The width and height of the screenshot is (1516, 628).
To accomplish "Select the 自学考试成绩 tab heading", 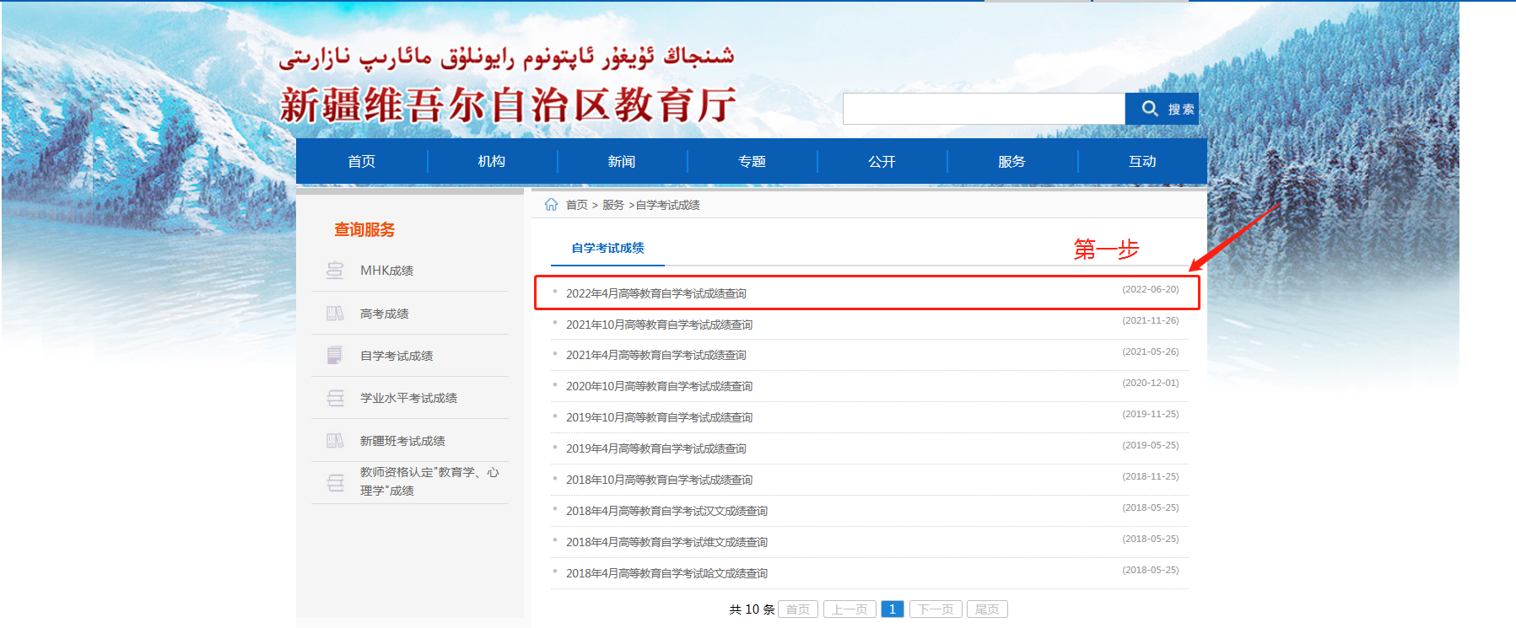I will (607, 248).
